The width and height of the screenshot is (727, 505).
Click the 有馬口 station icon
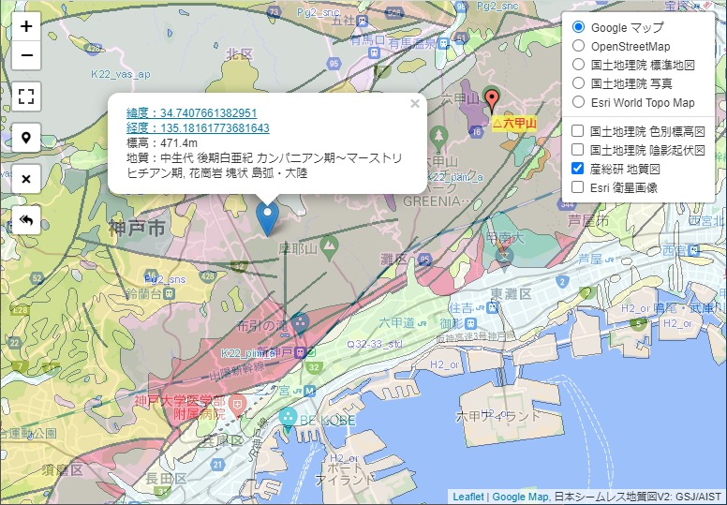coord(374,52)
